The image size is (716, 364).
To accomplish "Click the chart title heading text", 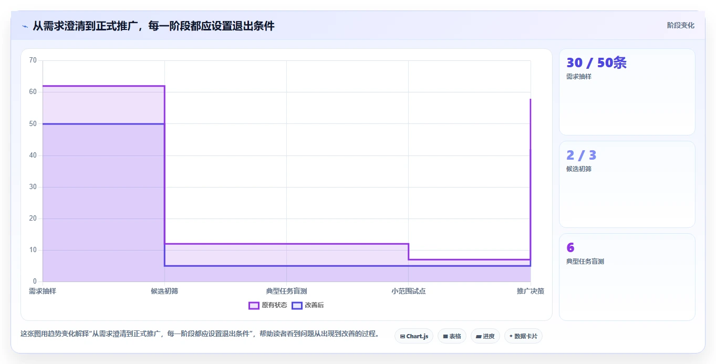I will pyautogui.click(x=153, y=26).
